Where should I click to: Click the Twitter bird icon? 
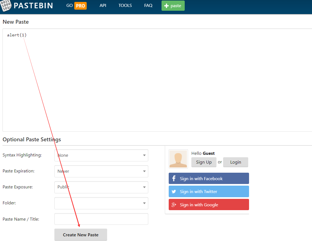point(174,192)
